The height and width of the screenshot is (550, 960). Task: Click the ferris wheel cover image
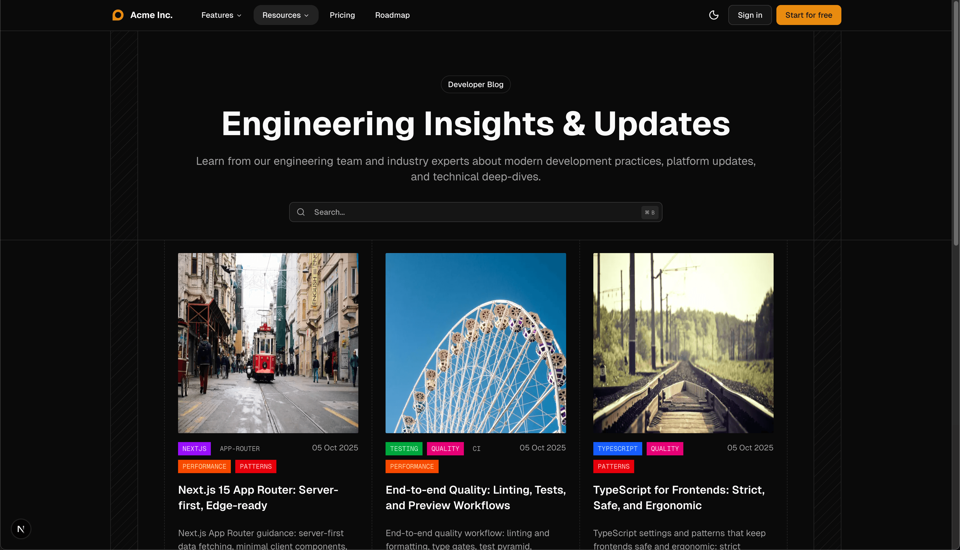tap(475, 343)
